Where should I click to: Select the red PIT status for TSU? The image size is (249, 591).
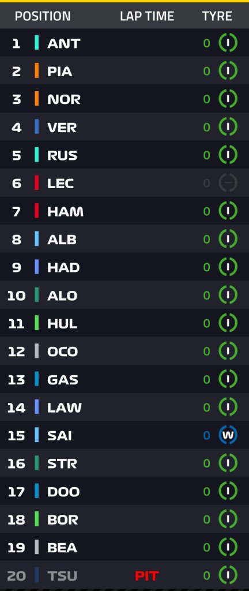tap(147, 576)
